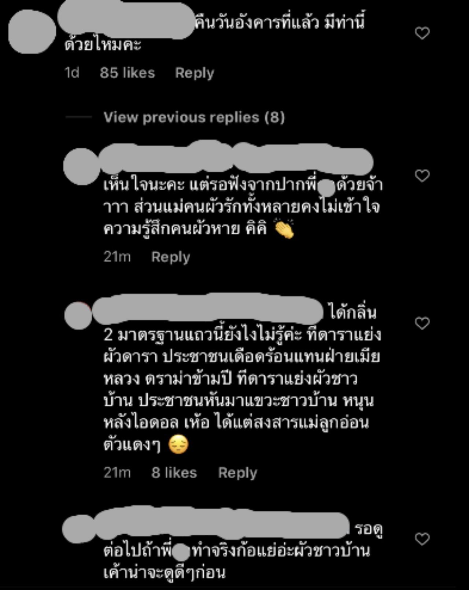Open avatar of the 2 มาตรฐาน commenter

point(78,316)
